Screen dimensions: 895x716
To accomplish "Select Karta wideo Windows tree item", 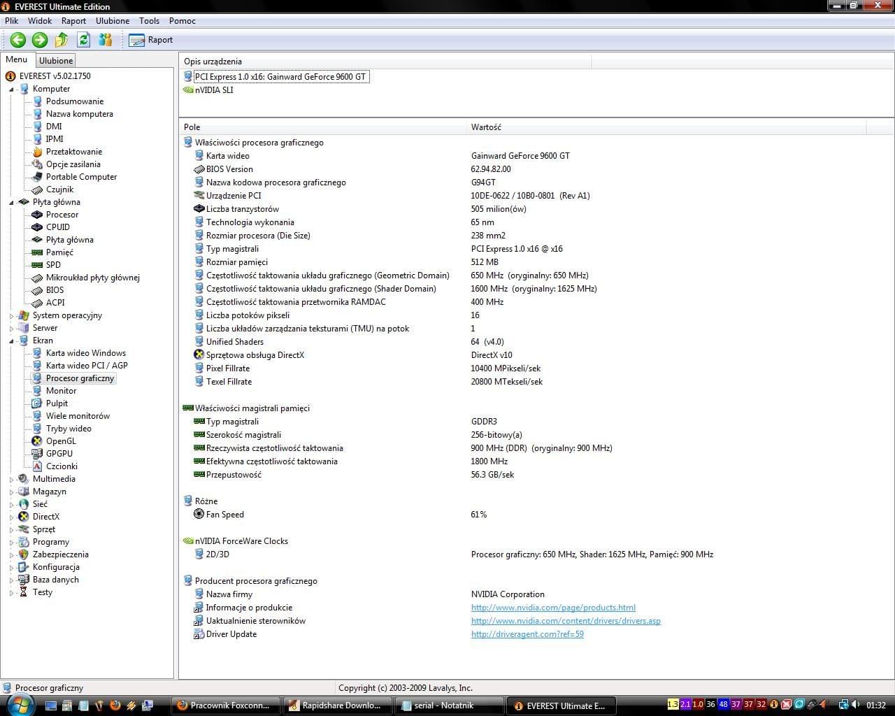I will click(x=85, y=353).
